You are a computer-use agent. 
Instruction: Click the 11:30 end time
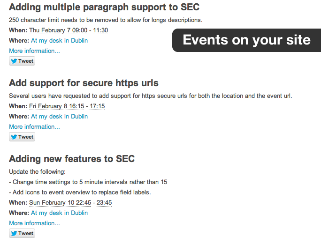point(100,30)
